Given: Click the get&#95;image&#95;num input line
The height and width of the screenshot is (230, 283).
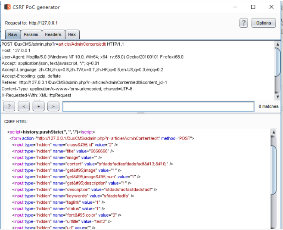Looking at the screenshot, I should [x=76, y=177].
